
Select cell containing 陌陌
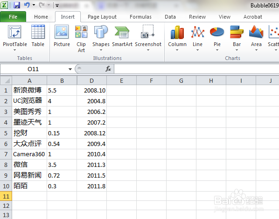pos(29,186)
